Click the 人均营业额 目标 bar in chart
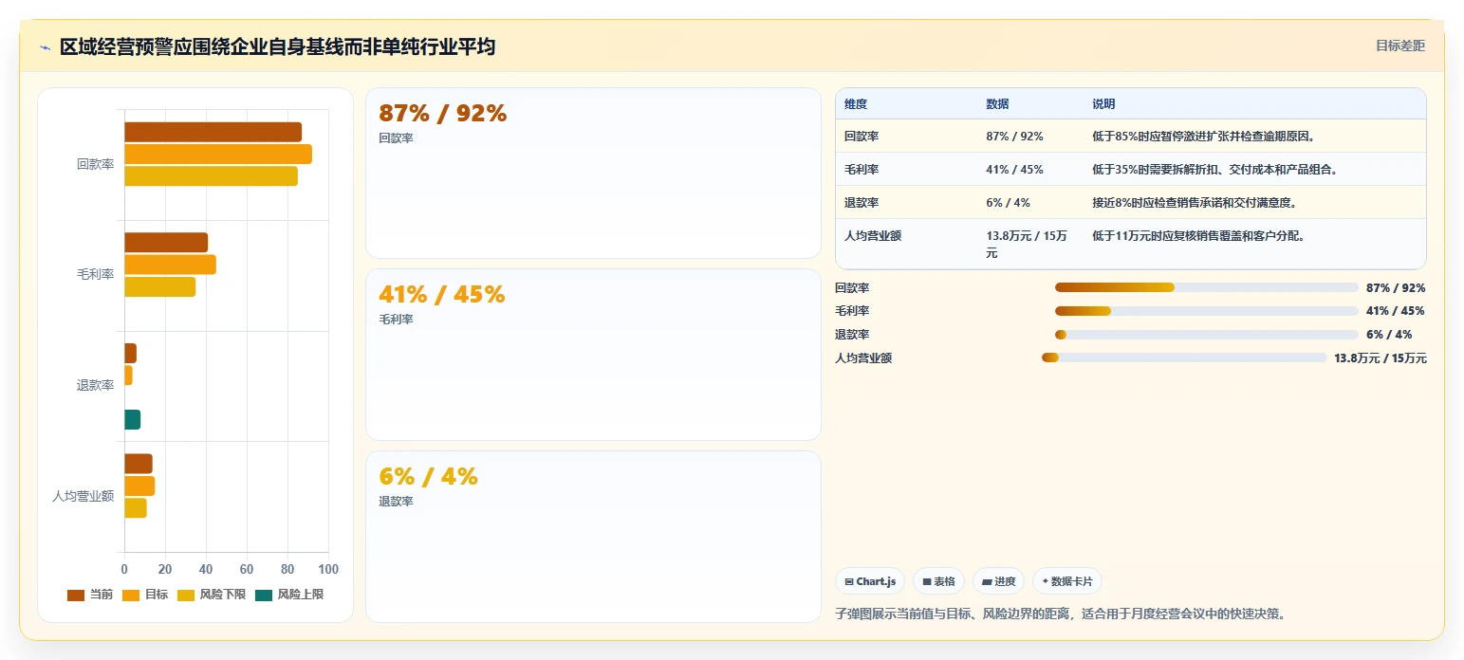 [x=139, y=486]
